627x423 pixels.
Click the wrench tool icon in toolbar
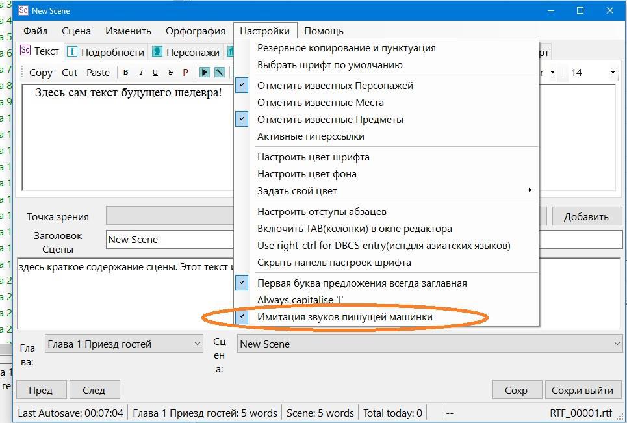(x=220, y=72)
